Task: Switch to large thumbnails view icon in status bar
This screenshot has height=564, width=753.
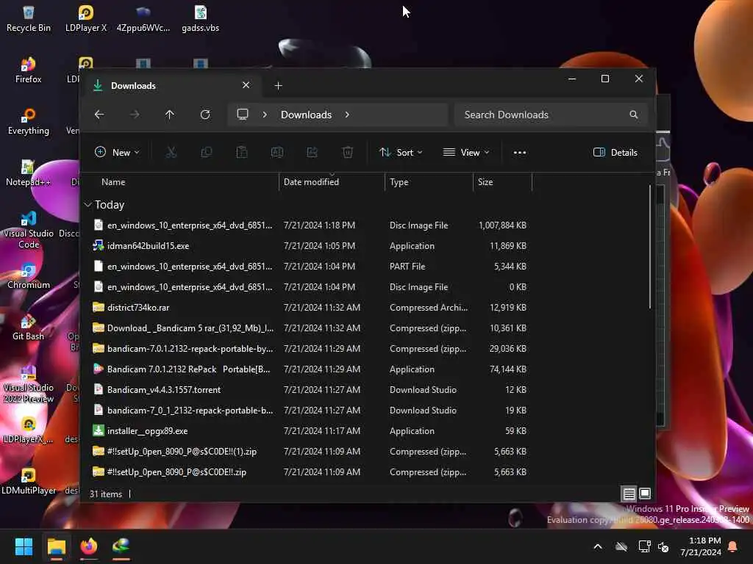Action: [x=645, y=493]
